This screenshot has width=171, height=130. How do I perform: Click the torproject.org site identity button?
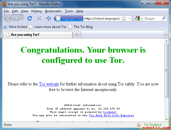69,19
